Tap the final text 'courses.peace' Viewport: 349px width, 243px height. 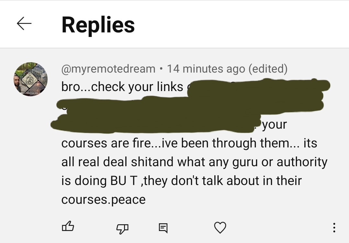104,200
